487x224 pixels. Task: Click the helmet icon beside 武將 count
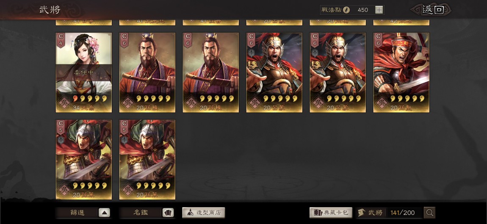[361, 213]
